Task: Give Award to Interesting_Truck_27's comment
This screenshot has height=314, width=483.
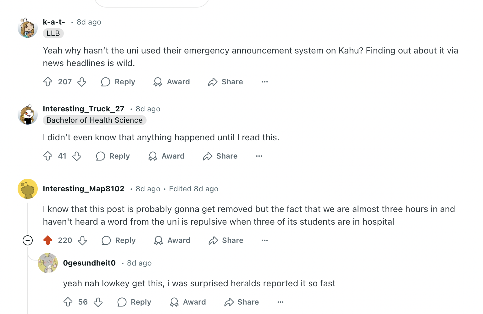Action: tap(166, 156)
